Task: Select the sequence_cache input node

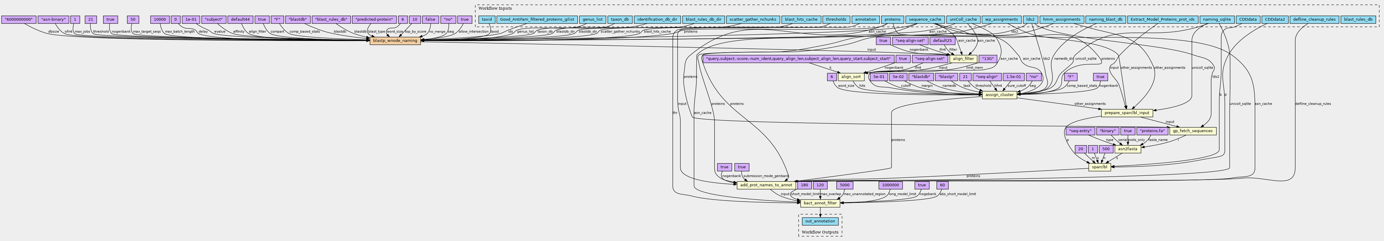Action: pos(925,19)
